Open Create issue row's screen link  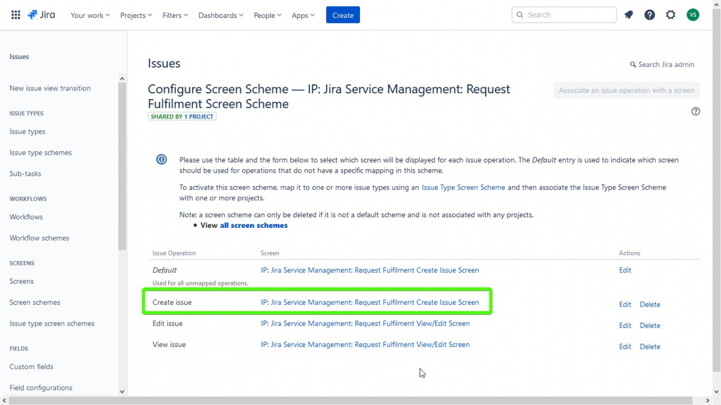(x=370, y=302)
